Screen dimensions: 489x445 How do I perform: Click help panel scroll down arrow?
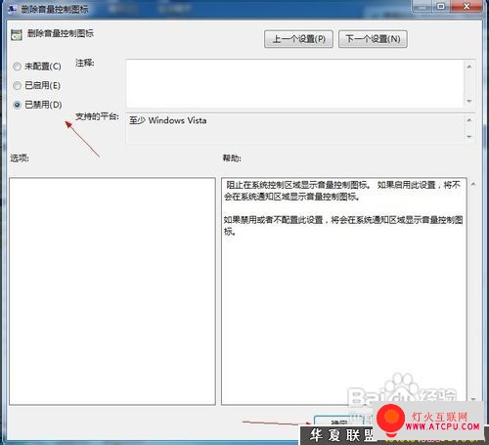point(473,399)
